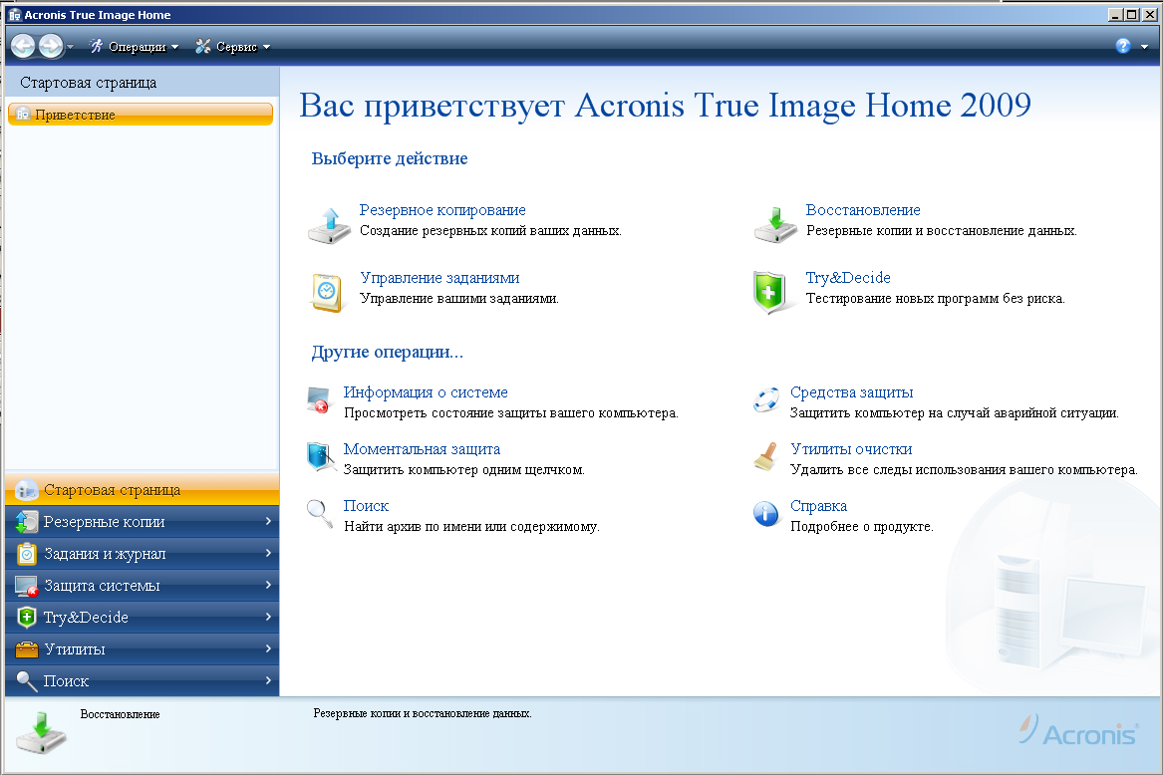This screenshot has height=775, width=1163.
Task: Click the Back navigation arrow icon
Action: click(x=23, y=46)
